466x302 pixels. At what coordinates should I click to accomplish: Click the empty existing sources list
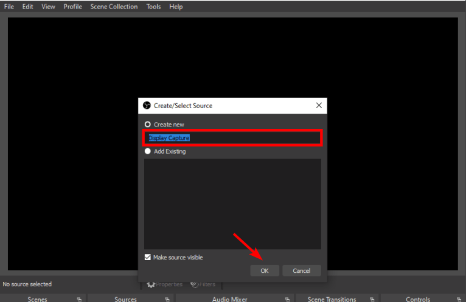point(232,204)
